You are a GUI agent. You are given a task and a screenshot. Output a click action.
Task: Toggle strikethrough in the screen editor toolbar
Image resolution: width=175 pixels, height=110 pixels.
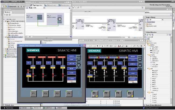(105, 46)
